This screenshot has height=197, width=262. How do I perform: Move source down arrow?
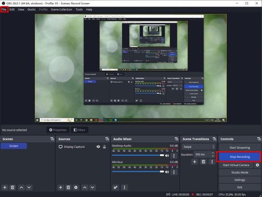(92, 187)
